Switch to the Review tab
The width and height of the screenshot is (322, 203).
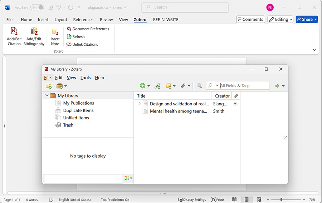(106, 20)
